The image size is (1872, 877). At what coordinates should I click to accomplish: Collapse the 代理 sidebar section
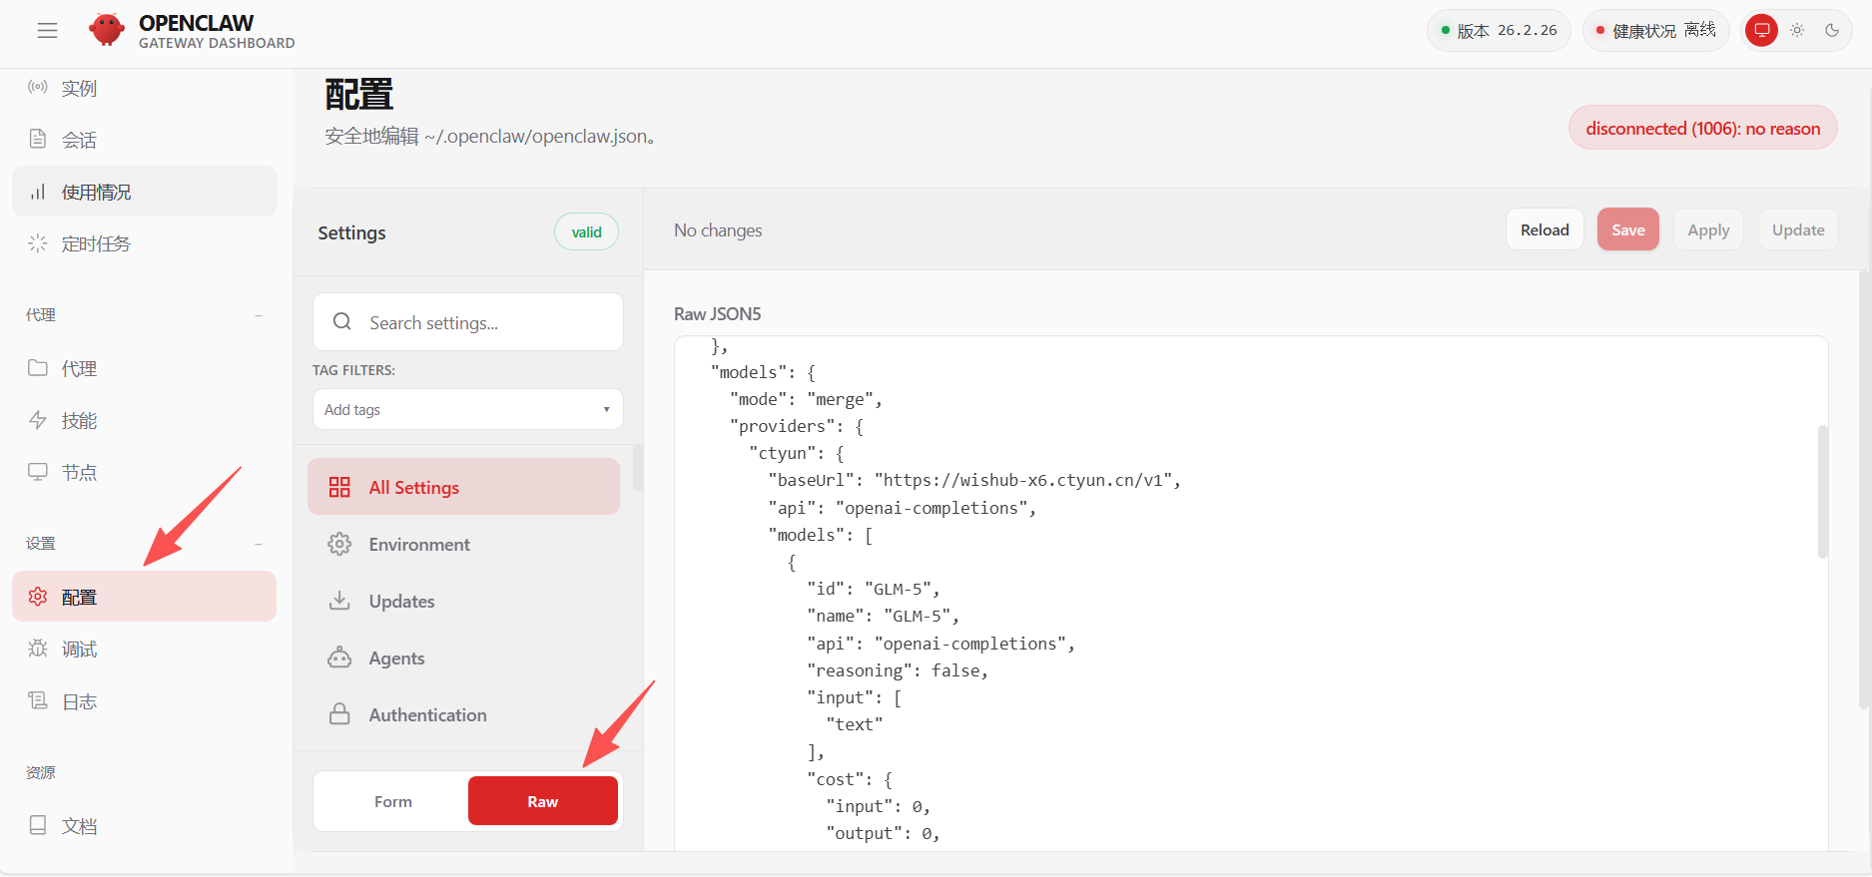click(x=259, y=315)
